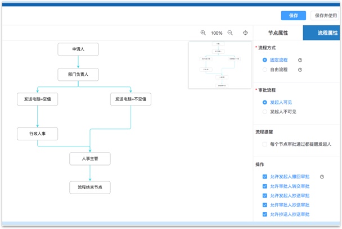Select the 行政人事 flow node
342x229 pixels.
[x=38, y=134]
